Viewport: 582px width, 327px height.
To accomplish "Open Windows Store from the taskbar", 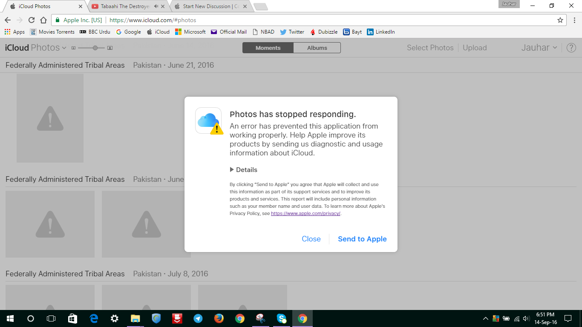I will click(73, 318).
